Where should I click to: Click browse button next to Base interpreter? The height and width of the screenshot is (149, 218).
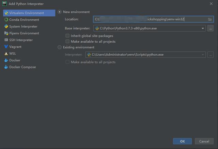pos(211,28)
